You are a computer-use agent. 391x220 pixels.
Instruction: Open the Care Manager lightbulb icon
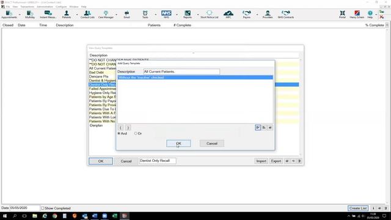coord(106,15)
